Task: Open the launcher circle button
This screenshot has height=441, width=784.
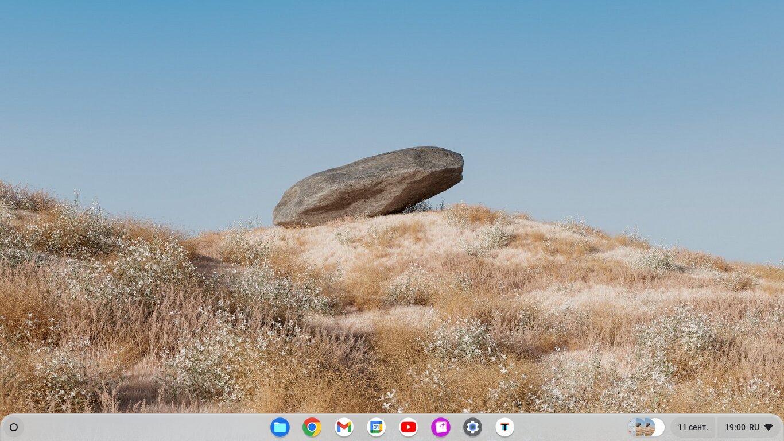Action: point(14,427)
